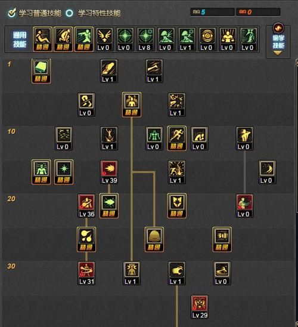
Task: Click the orange TP points field showing 0
Action: [x=258, y=12]
